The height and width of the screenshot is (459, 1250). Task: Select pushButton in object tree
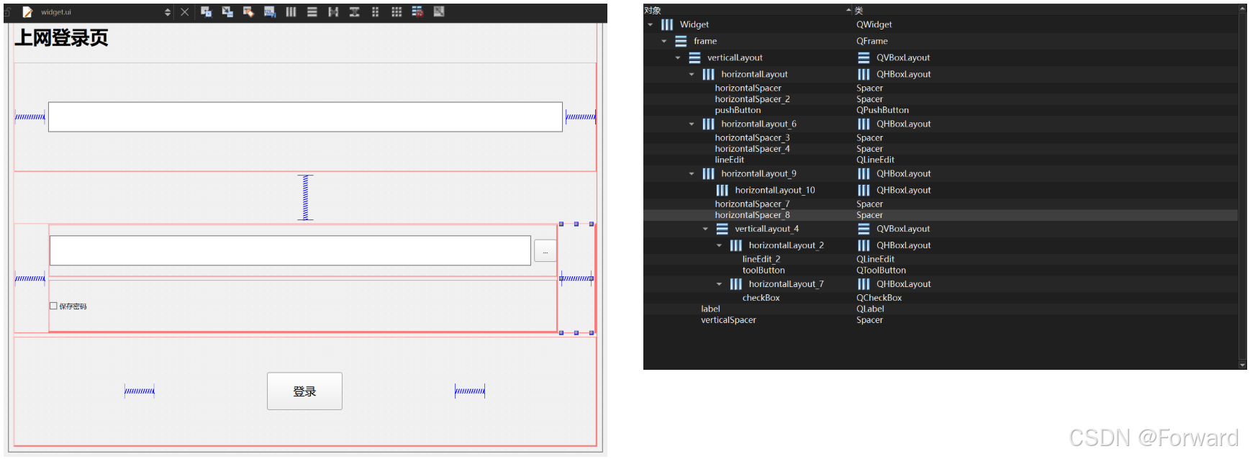[x=738, y=110]
